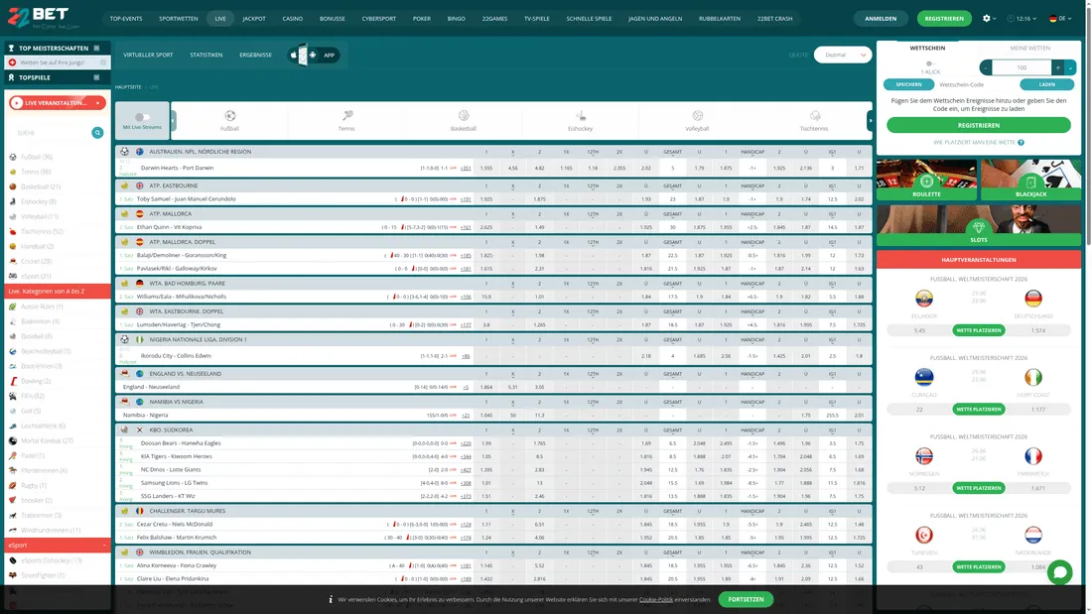Open the Cybersport menu item
Screen dimensions: 1092x614
[x=379, y=18]
